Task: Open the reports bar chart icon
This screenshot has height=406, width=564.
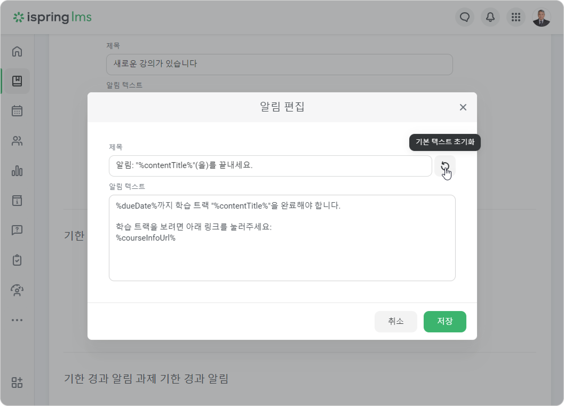Action: tap(17, 171)
